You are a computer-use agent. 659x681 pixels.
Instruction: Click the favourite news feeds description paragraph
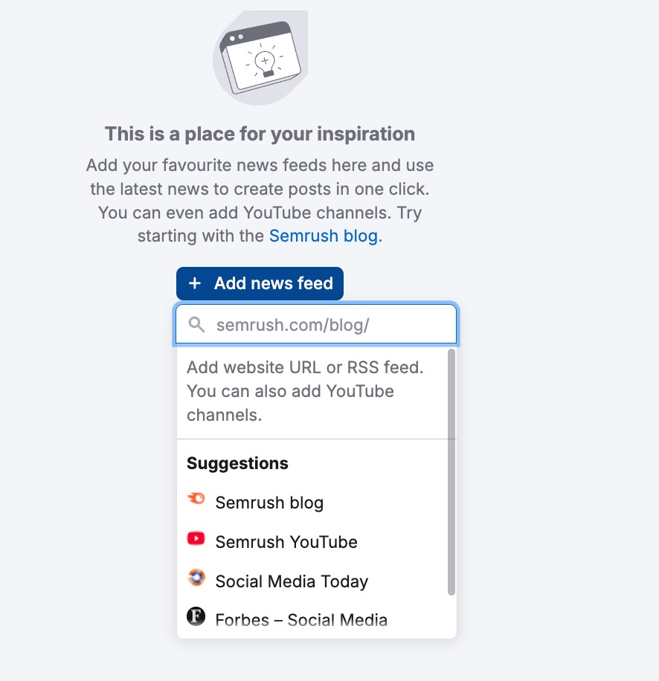pyautogui.click(x=260, y=190)
